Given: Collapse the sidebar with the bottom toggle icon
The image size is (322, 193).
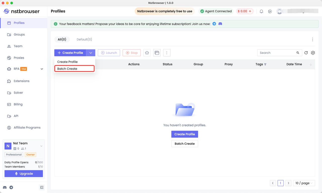Looking at the screenshot, I should pos(42,187).
